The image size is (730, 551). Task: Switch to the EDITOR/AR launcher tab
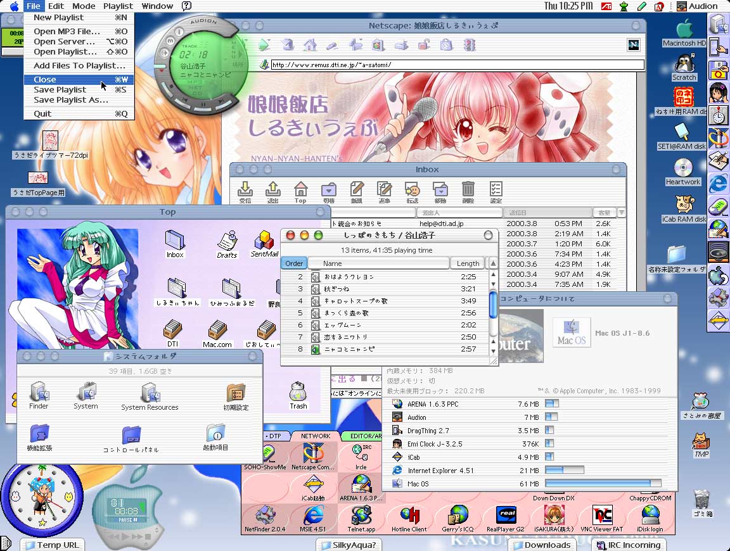[x=364, y=436]
